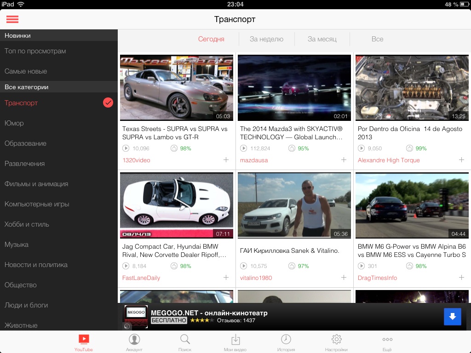
Task: Add Mazda3 SKYACTIV video with plus icon
Action: 344,160
